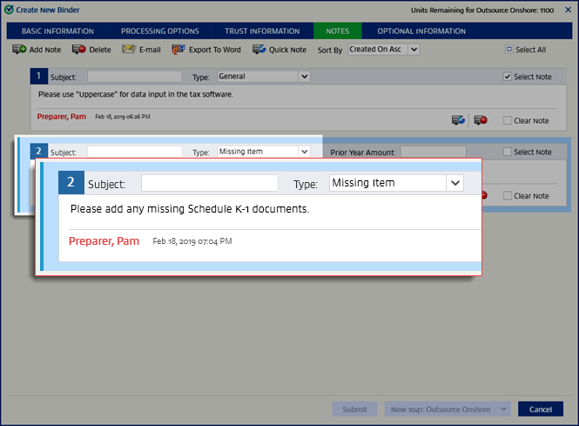579x426 pixels.
Task: Toggle the Select All checkbox
Action: point(509,50)
